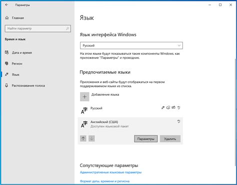Click the Доступен языковой пакет text
The image size is (237, 185).
[109, 127]
